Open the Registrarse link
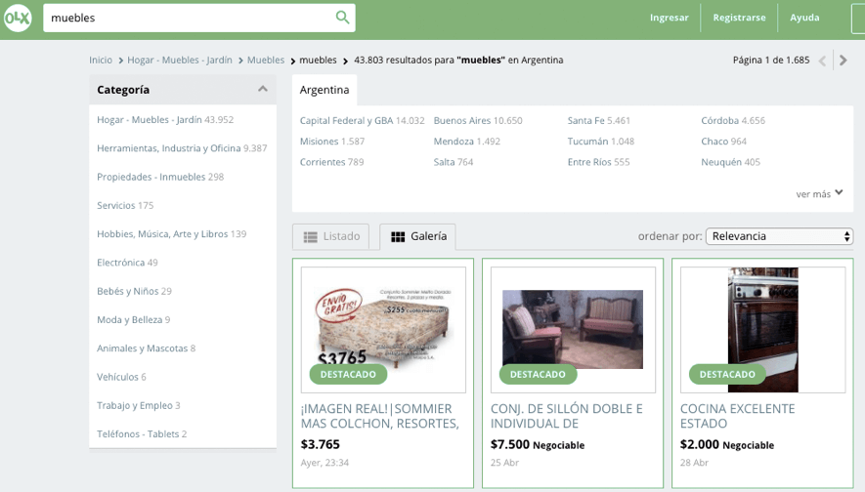 click(739, 18)
